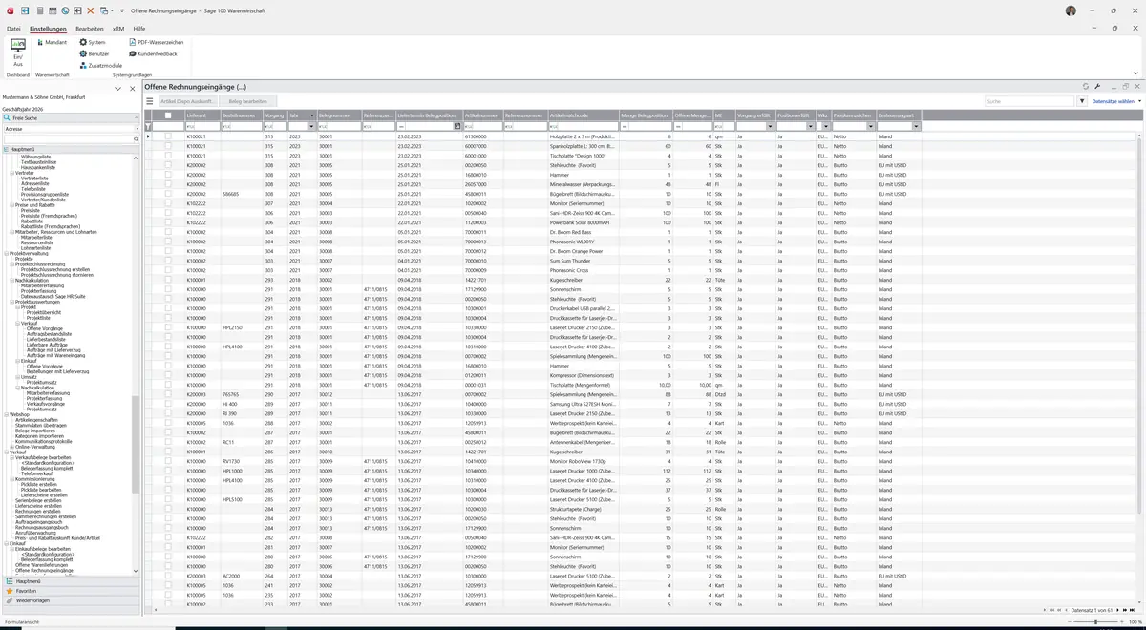Open the Position erfüllt filter dropdown

point(812,126)
